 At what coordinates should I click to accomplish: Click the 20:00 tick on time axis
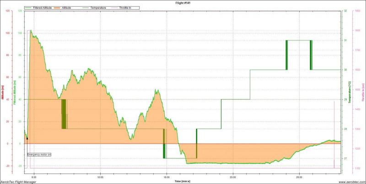click(x=233, y=176)
